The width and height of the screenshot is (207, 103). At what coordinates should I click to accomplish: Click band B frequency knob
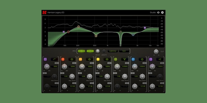tap(152, 67)
